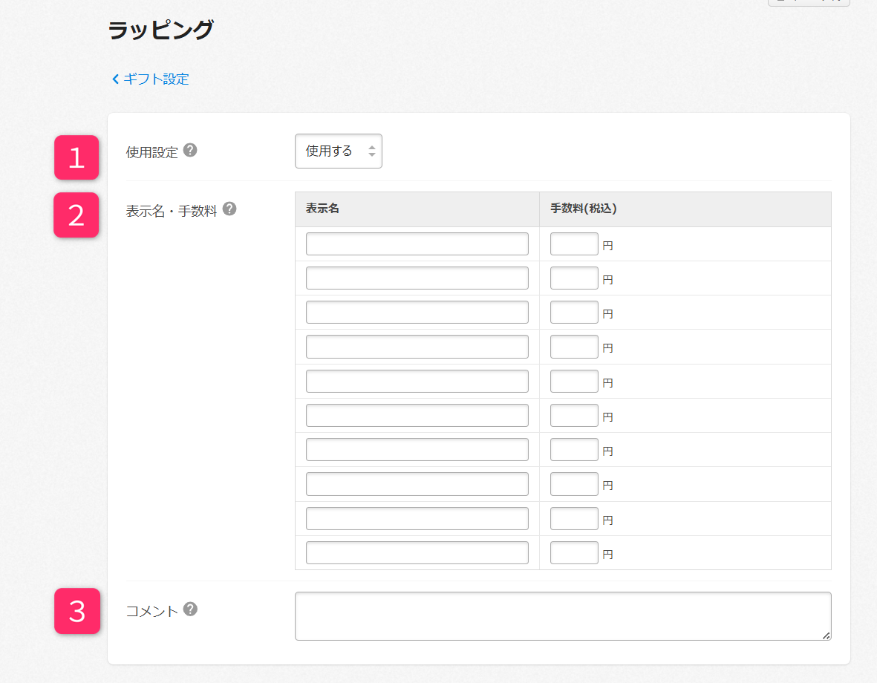Click the first 手数料 fee input
Viewport: 877px width, 683px height.
[573, 244]
